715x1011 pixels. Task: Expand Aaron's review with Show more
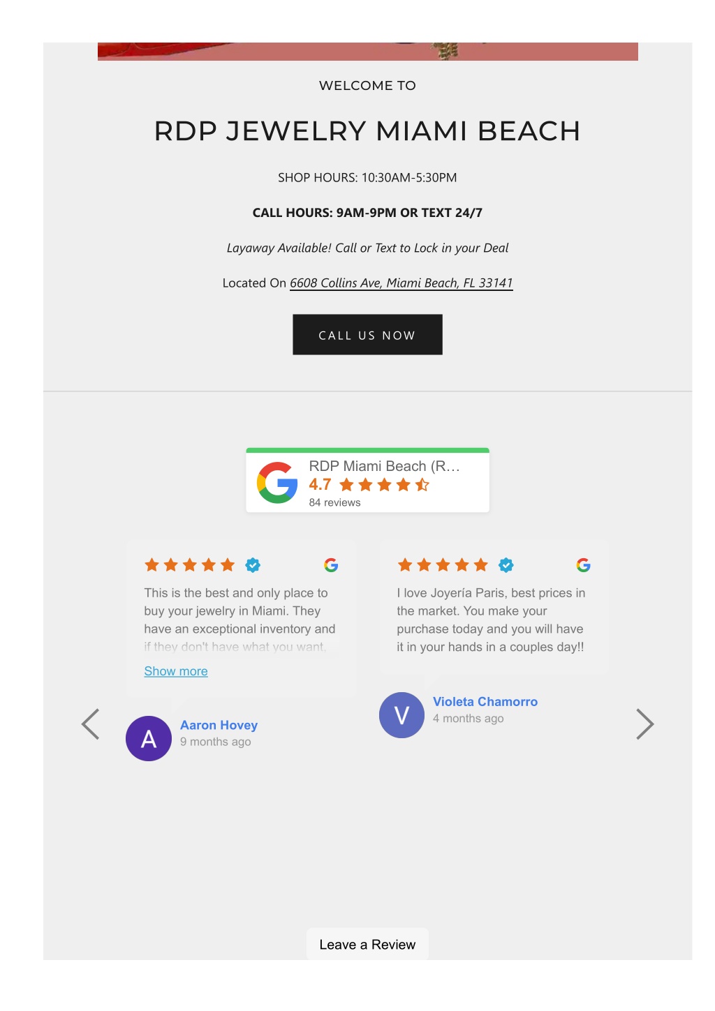click(x=176, y=671)
